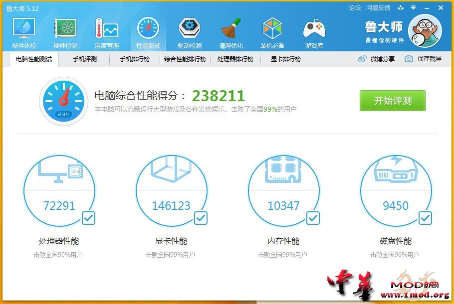Viewport: 454px width, 304px height.
Task: Click the 鲁大师 mascot avatar
Action: [x=425, y=31]
